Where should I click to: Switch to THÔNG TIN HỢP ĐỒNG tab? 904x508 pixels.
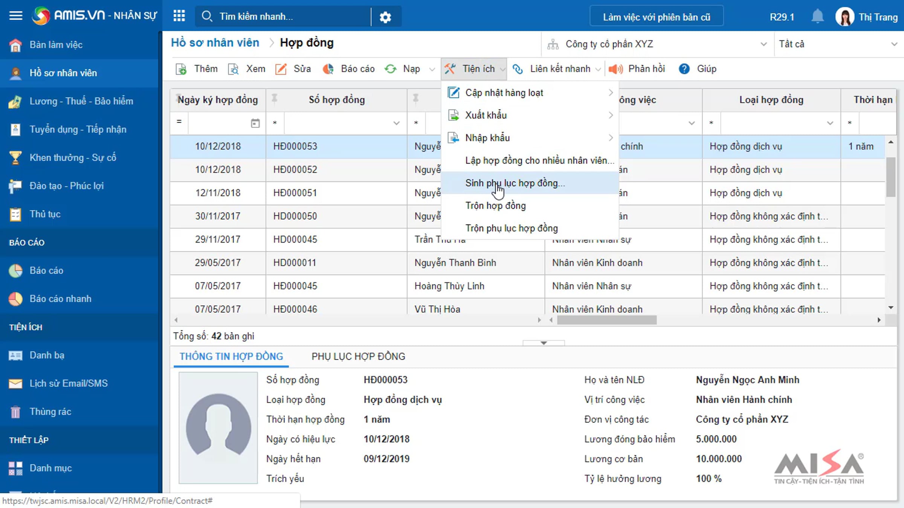tap(231, 356)
